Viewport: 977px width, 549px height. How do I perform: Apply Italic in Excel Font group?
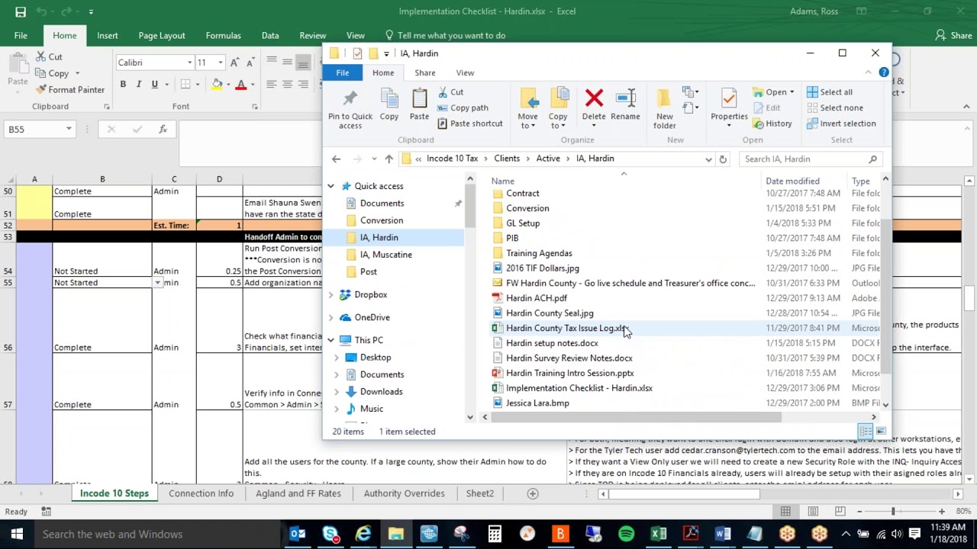[139, 84]
